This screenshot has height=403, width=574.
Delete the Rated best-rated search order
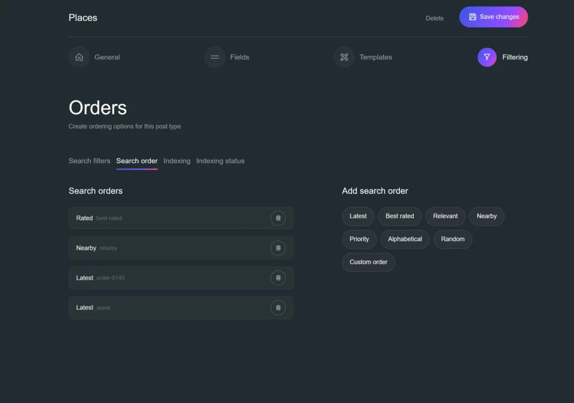(x=278, y=218)
